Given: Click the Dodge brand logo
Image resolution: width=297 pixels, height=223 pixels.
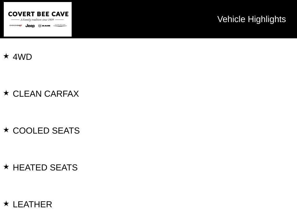Looking at the screenshot, I should point(16,26).
